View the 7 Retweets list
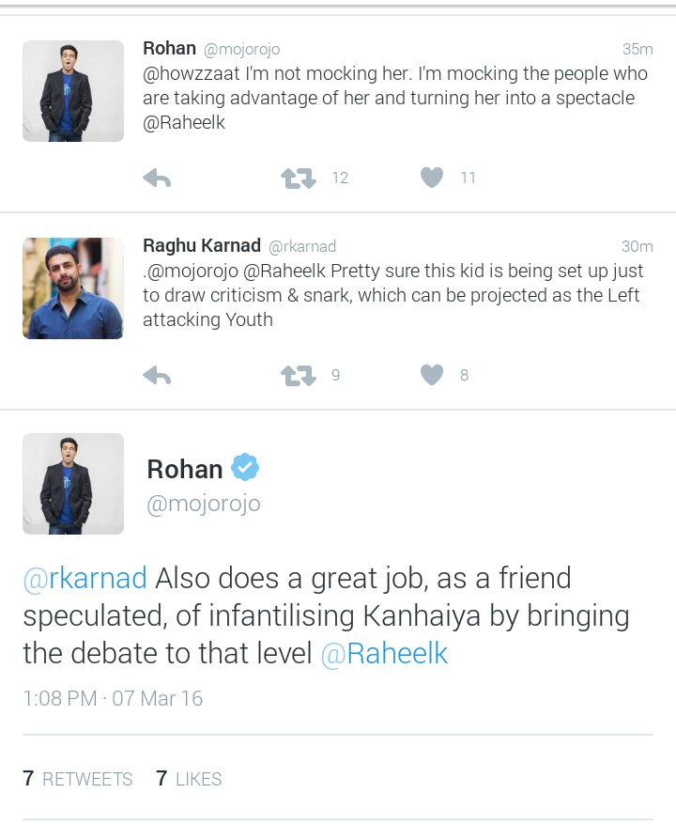The image size is (676, 824). click(78, 779)
